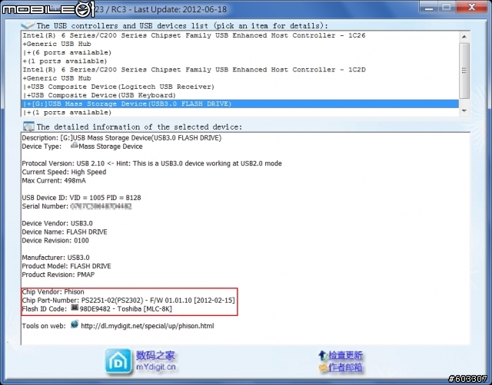The width and height of the screenshot is (492, 385).
Task: Select the Logitech USB Receiver row
Action: pos(240,87)
